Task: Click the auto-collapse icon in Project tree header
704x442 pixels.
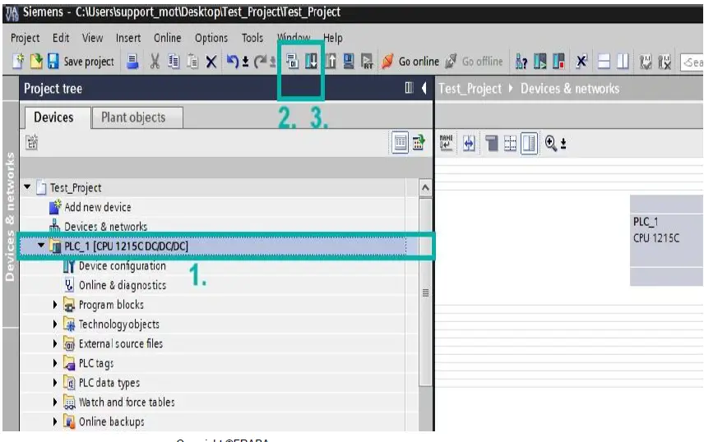Action: pyautogui.click(x=409, y=88)
